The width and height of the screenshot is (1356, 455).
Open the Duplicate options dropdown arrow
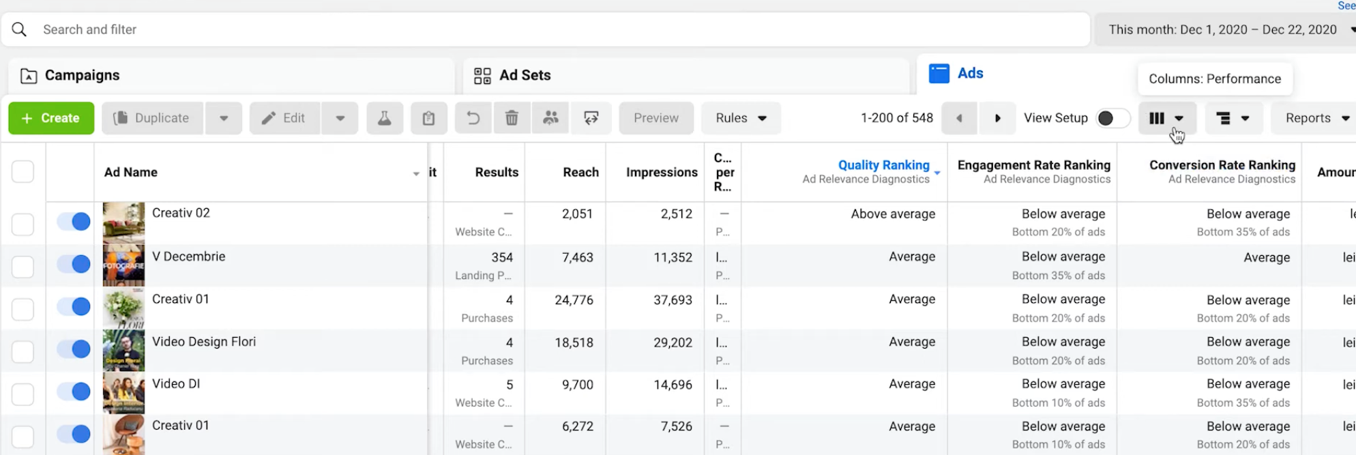[224, 118]
